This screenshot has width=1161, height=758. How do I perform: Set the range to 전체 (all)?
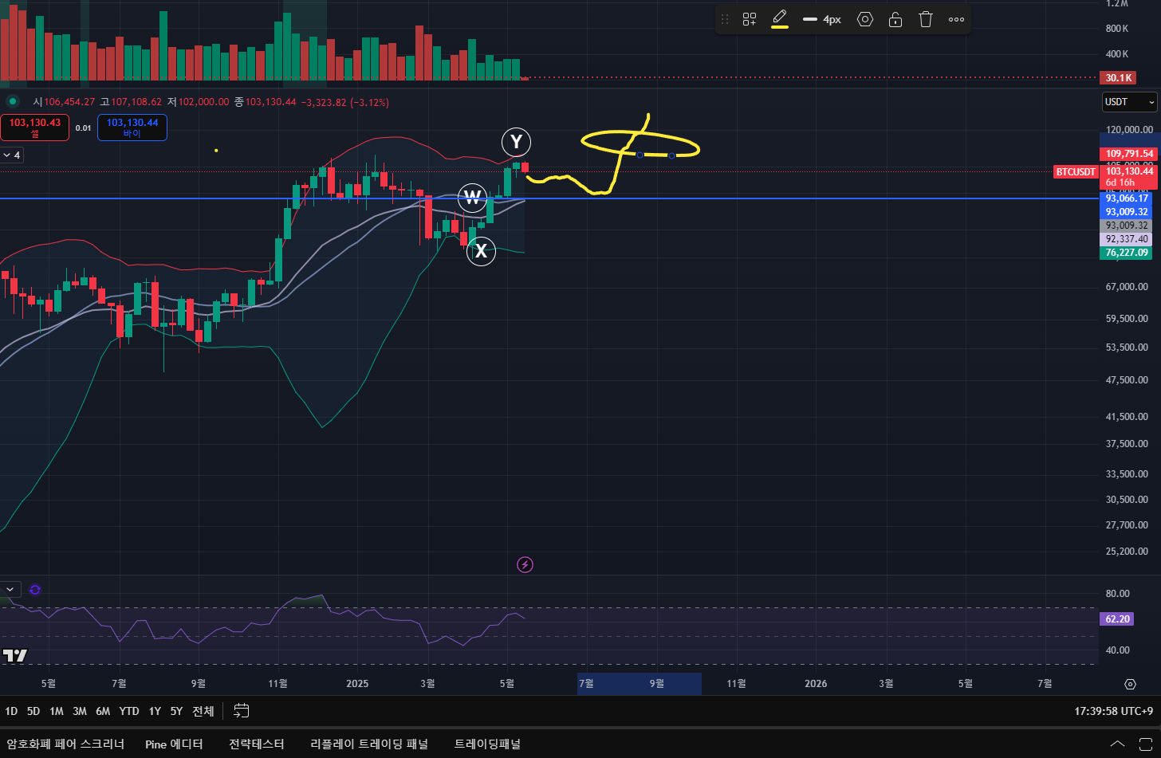pos(203,711)
